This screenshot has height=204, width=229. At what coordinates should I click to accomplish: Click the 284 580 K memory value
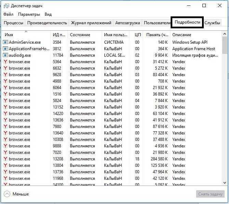159,159
